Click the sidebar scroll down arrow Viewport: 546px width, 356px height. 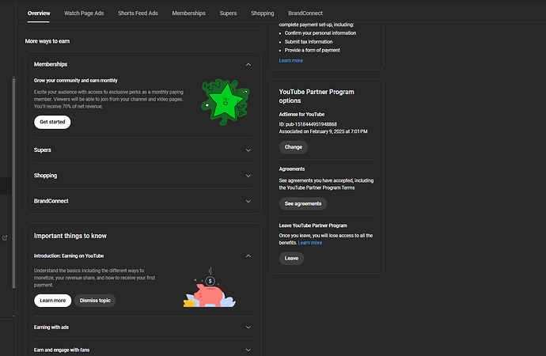click(13, 316)
